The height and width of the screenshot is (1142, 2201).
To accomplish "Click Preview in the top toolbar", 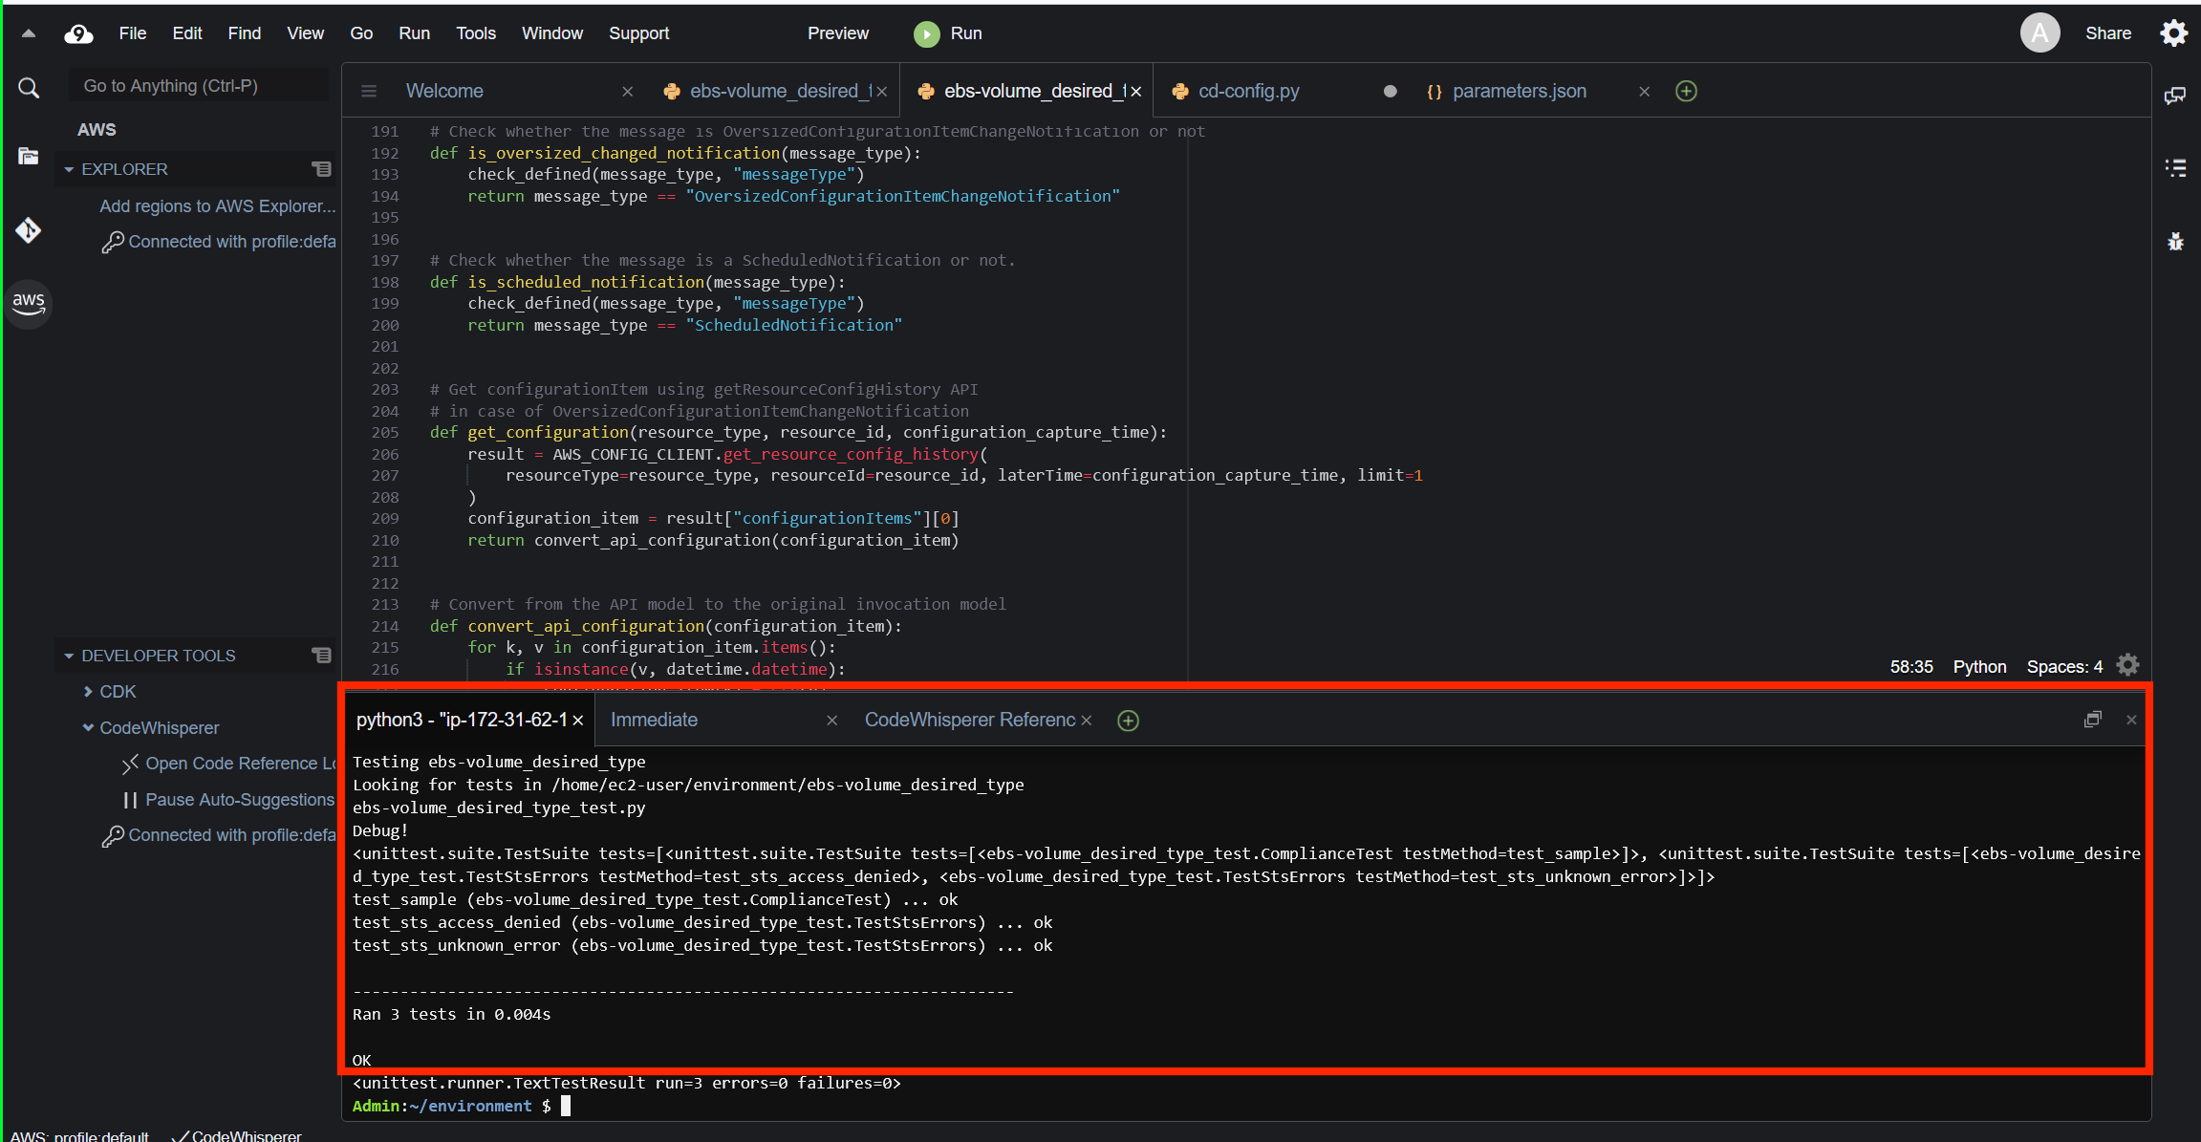I will click(837, 32).
